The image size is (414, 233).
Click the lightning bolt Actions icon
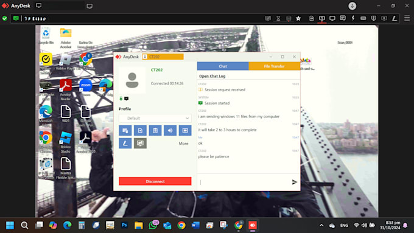coord(353,18)
